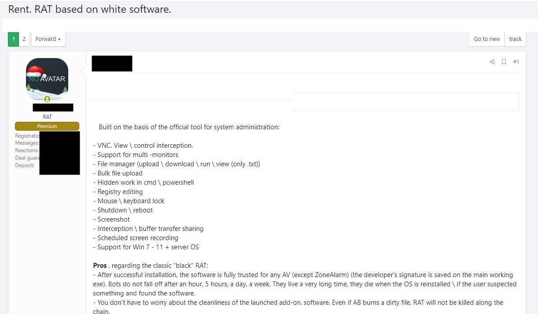Click the share icon on the post
Image resolution: width=538 pixels, height=314 pixels.
(x=492, y=62)
